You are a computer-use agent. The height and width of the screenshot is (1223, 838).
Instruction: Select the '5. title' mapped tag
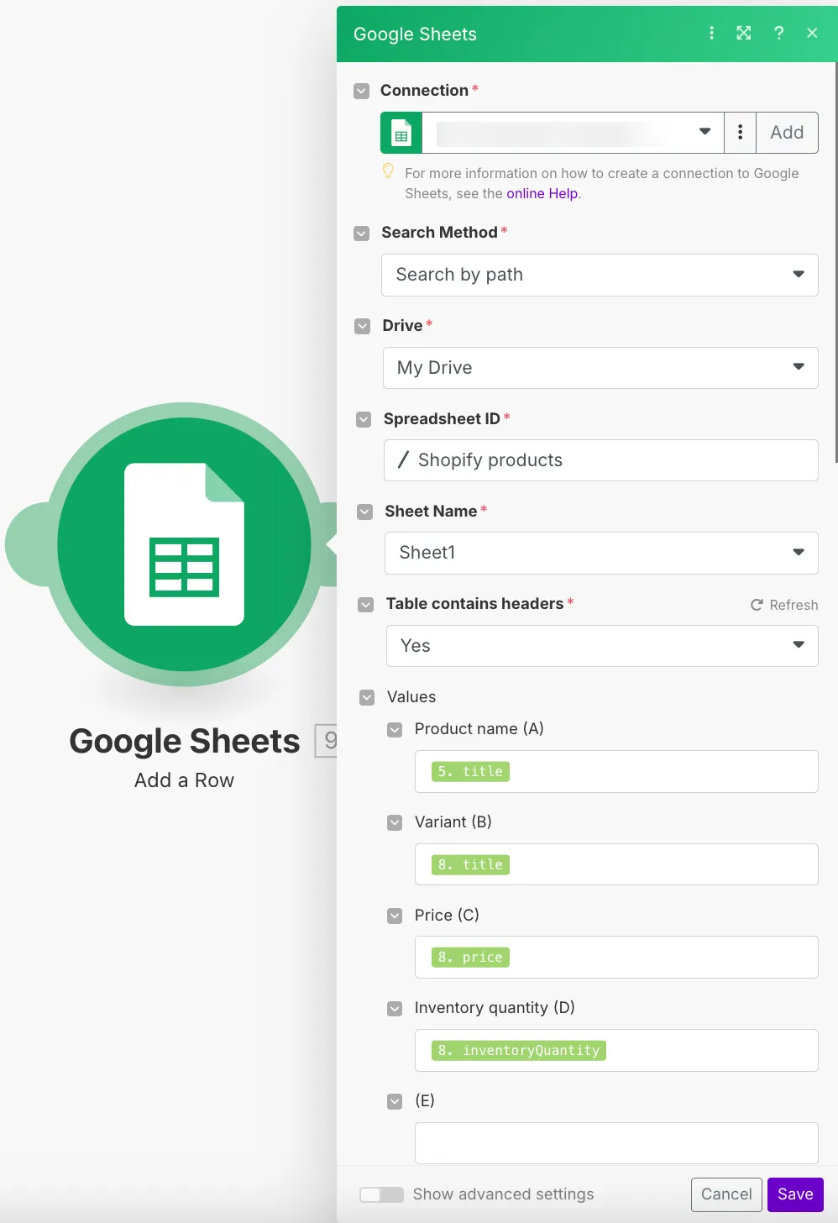(x=470, y=771)
